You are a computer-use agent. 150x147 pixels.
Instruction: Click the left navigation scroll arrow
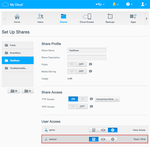4,18
